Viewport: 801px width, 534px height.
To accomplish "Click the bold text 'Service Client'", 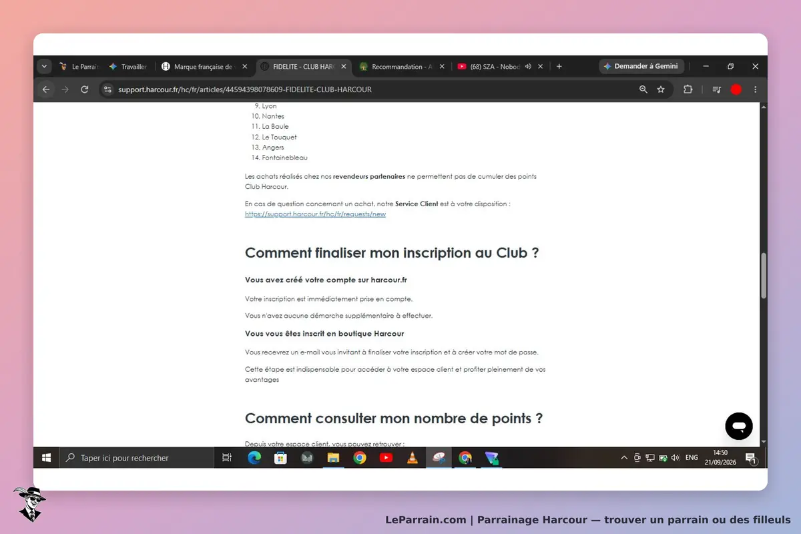I will tap(417, 204).
